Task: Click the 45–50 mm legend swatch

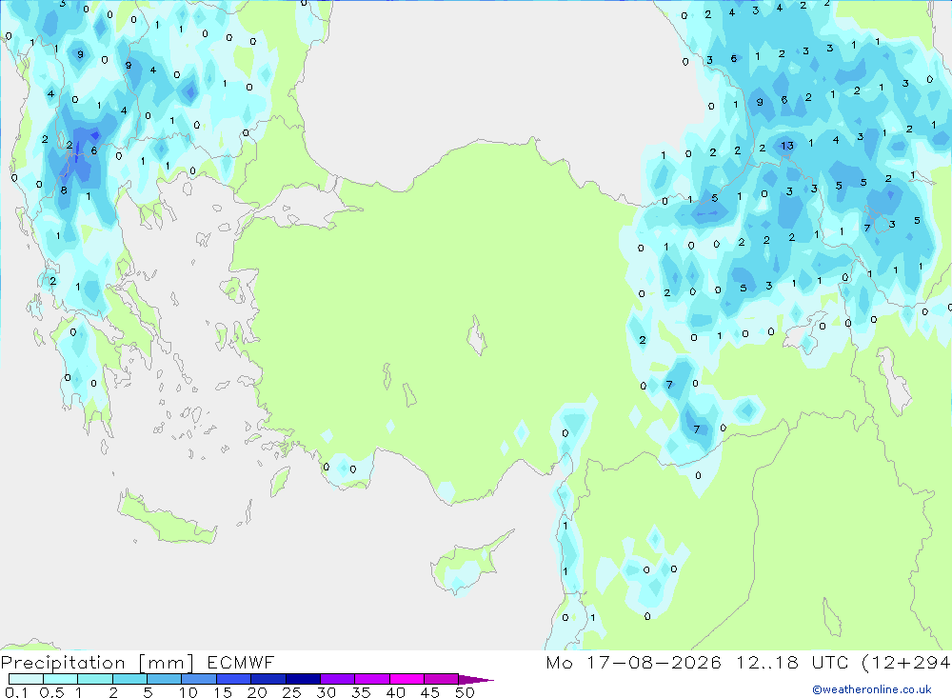Action: tap(442, 679)
